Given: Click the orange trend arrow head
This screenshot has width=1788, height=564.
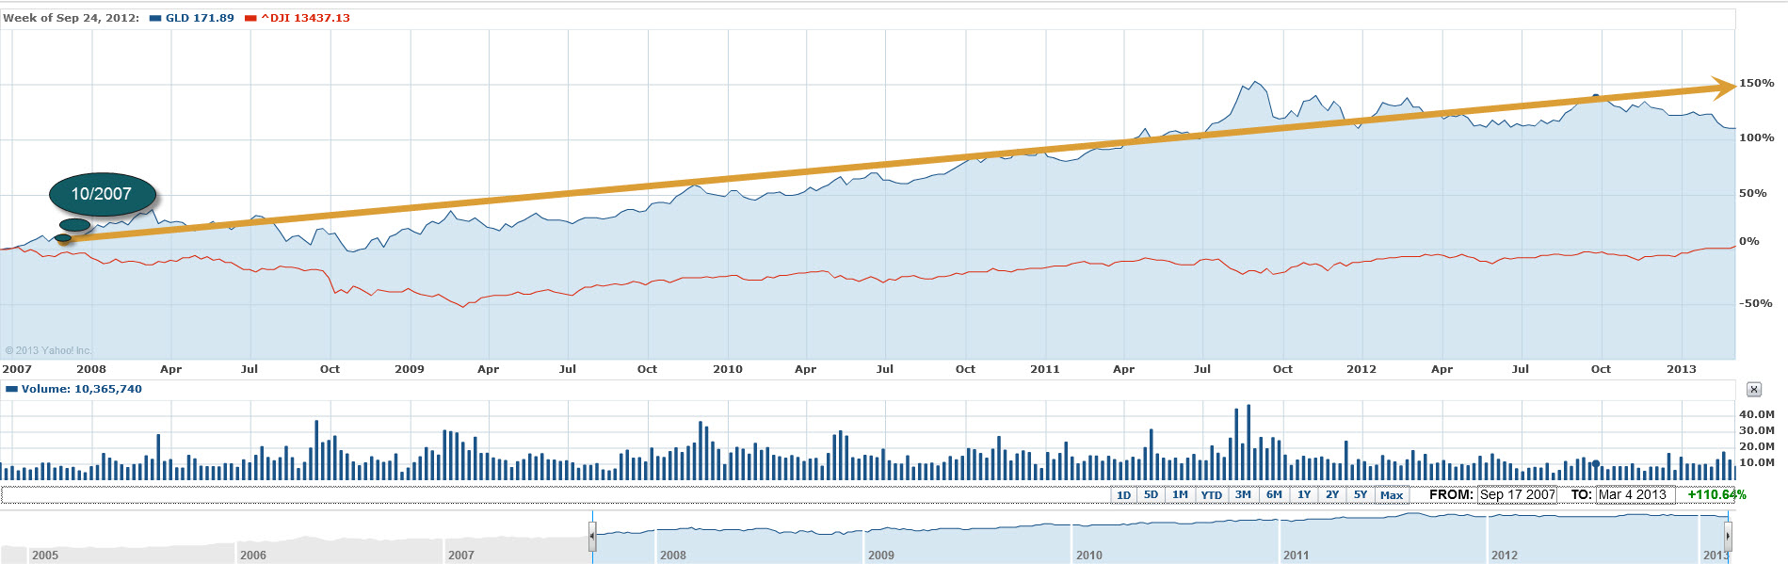Looking at the screenshot, I should coord(1724,88).
